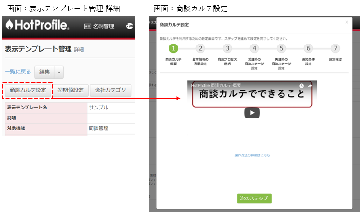Screen dimensions: 364x217
Task: Go to step 3 商談プロセス選択
Action: click(228, 48)
